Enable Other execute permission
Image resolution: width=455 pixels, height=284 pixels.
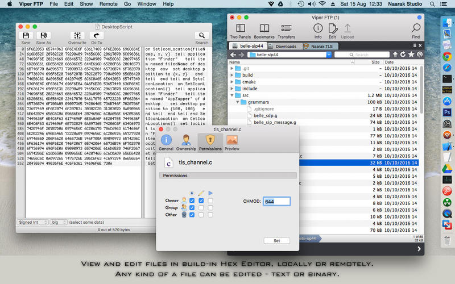[x=210, y=215]
